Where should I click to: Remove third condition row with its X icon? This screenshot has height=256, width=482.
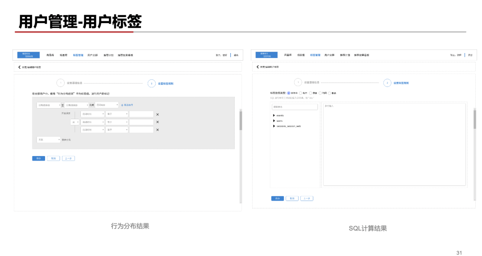point(158,130)
